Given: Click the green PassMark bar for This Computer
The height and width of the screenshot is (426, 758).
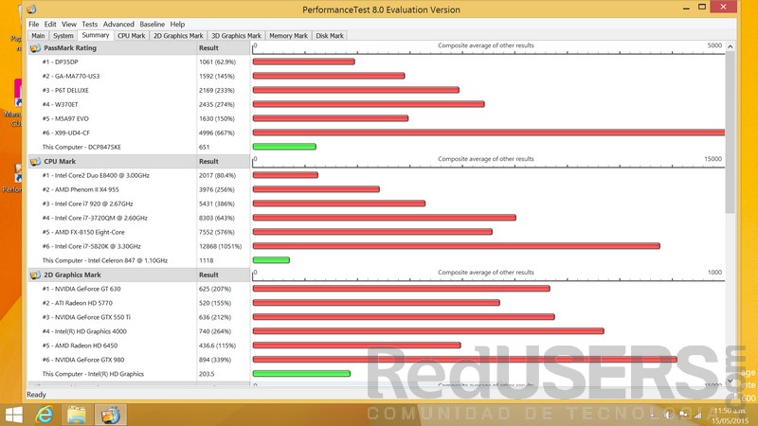Looking at the screenshot, I should (x=284, y=147).
